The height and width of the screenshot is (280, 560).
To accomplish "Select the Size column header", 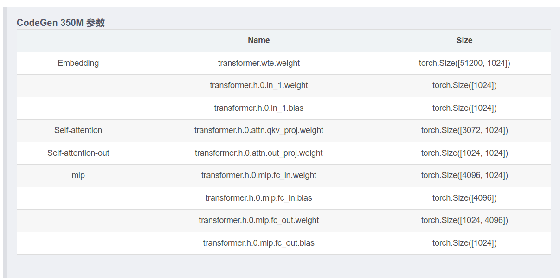I will click(464, 40).
